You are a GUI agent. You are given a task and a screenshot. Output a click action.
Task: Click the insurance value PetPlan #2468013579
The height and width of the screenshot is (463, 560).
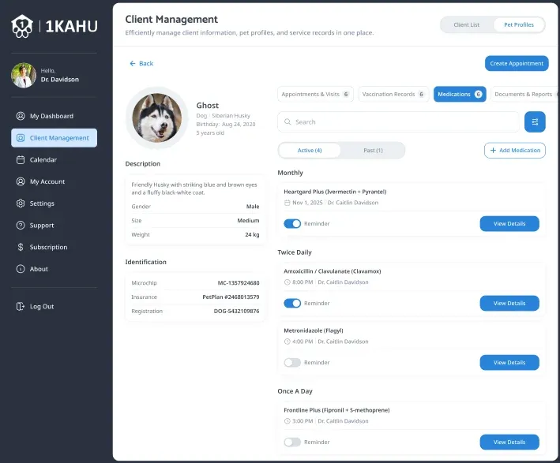tap(231, 297)
